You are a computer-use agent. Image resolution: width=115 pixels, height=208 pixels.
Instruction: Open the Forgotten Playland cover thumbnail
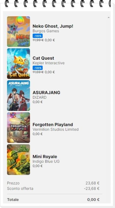tap(18, 128)
